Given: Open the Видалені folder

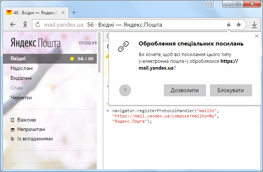Looking at the screenshot, I should pyautogui.click(x=21, y=78).
